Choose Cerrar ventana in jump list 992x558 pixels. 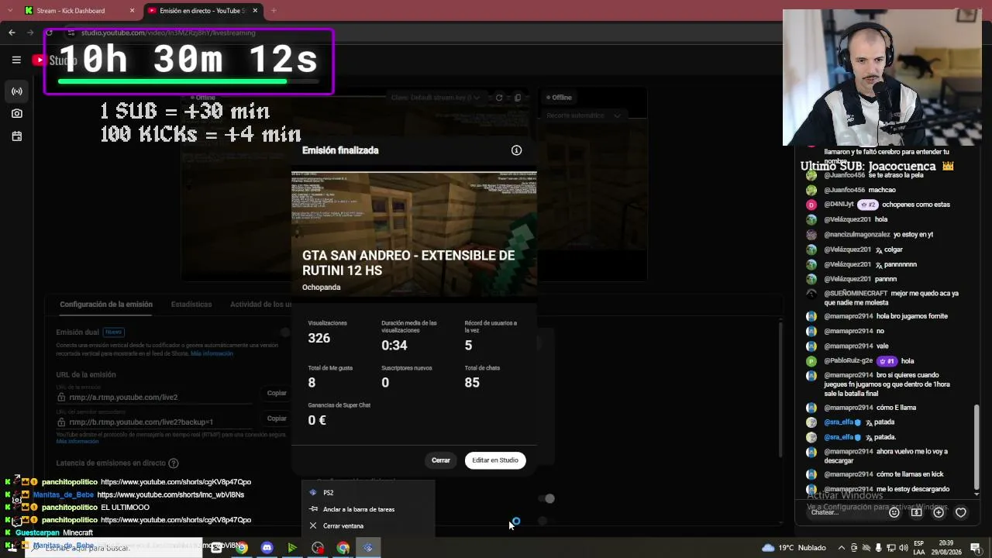368,525
